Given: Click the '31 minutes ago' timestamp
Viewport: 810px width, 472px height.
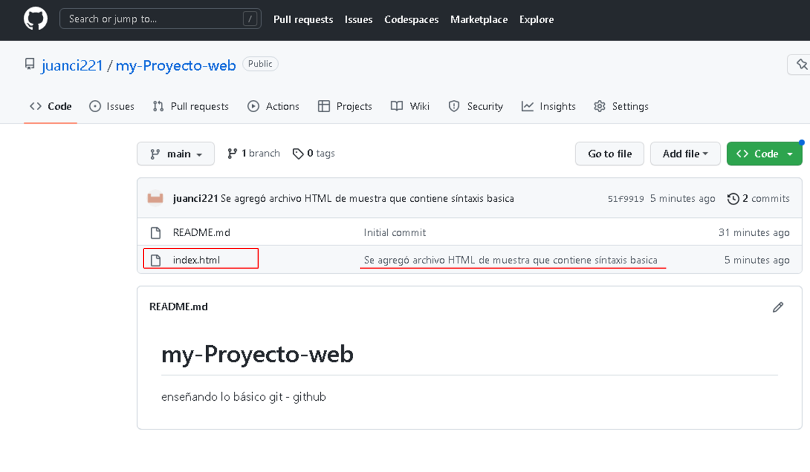Looking at the screenshot, I should [x=754, y=232].
